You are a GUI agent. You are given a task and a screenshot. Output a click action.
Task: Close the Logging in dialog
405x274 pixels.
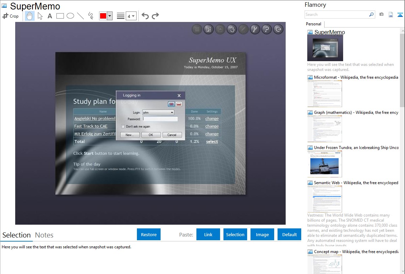(x=179, y=96)
